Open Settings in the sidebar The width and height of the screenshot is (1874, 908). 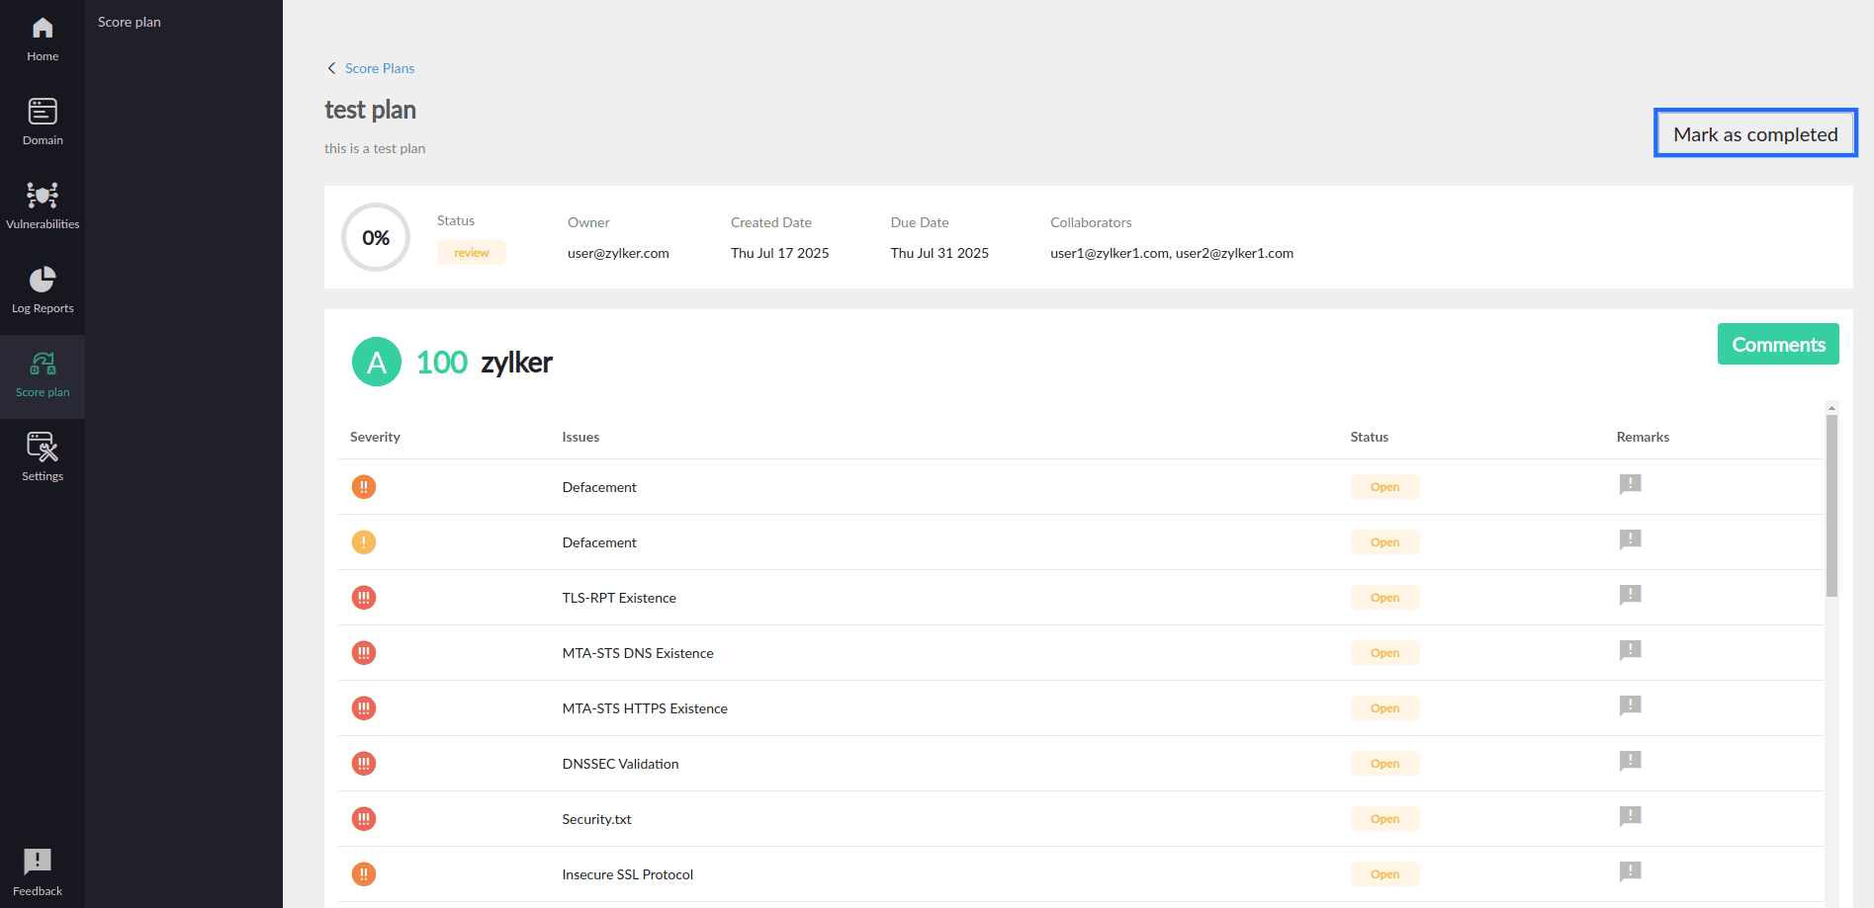tap(43, 458)
